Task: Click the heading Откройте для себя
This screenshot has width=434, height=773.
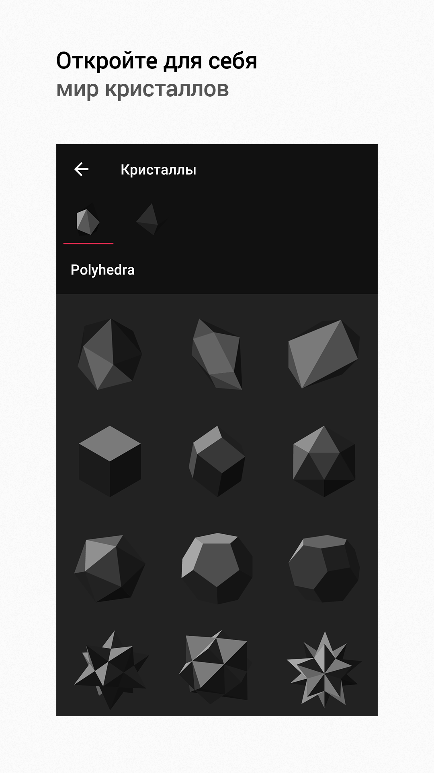Action: tap(157, 61)
